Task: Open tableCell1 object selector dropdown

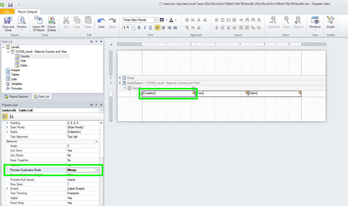Action: point(102,110)
